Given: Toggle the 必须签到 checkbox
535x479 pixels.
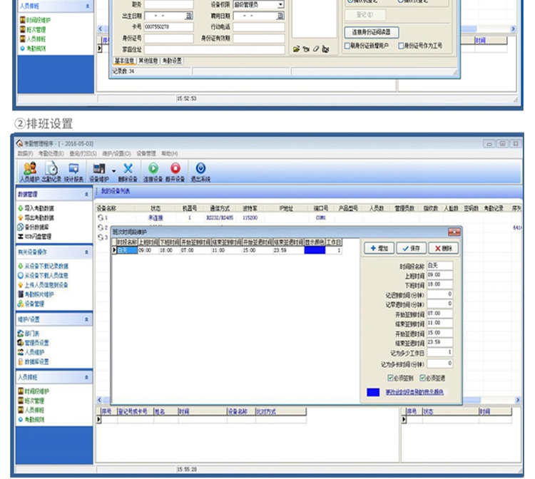Looking at the screenshot, I should pos(390,378).
